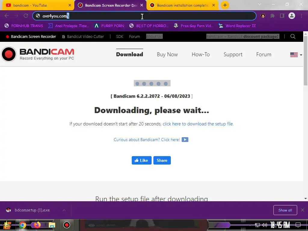Click the network icon in the system tray
This screenshot has height=231, width=308.
[257, 225]
